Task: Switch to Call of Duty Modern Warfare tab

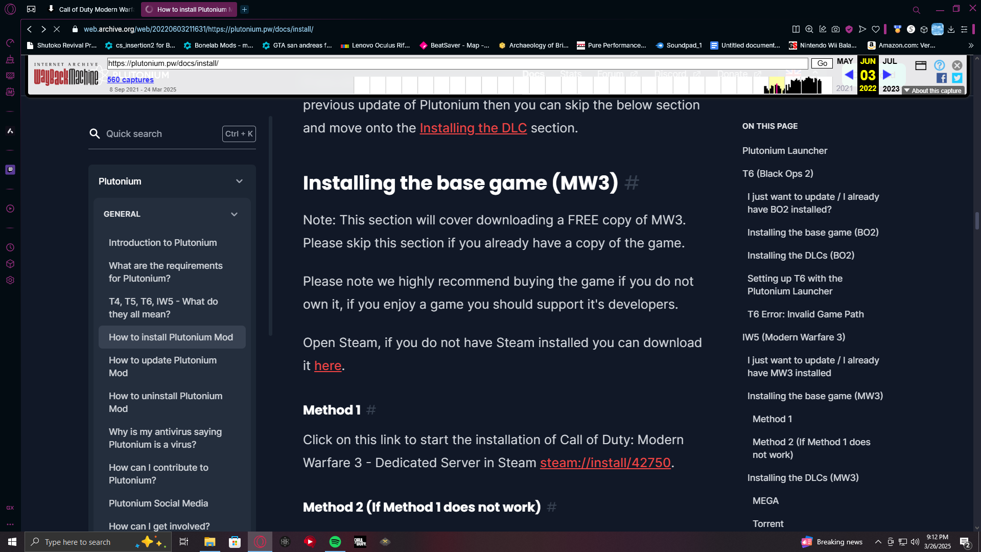Action: 95,9
